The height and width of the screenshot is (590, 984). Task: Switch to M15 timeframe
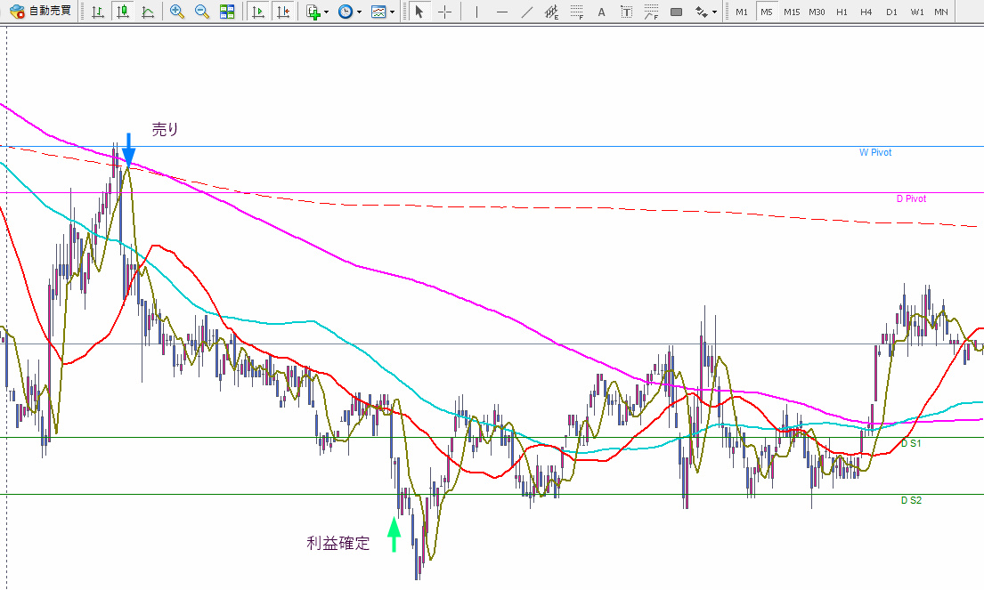pos(792,12)
